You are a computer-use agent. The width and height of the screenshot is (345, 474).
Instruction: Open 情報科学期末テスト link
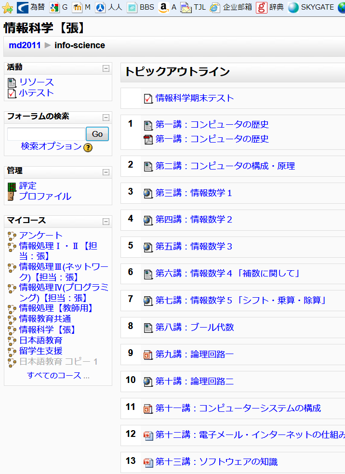[195, 98]
